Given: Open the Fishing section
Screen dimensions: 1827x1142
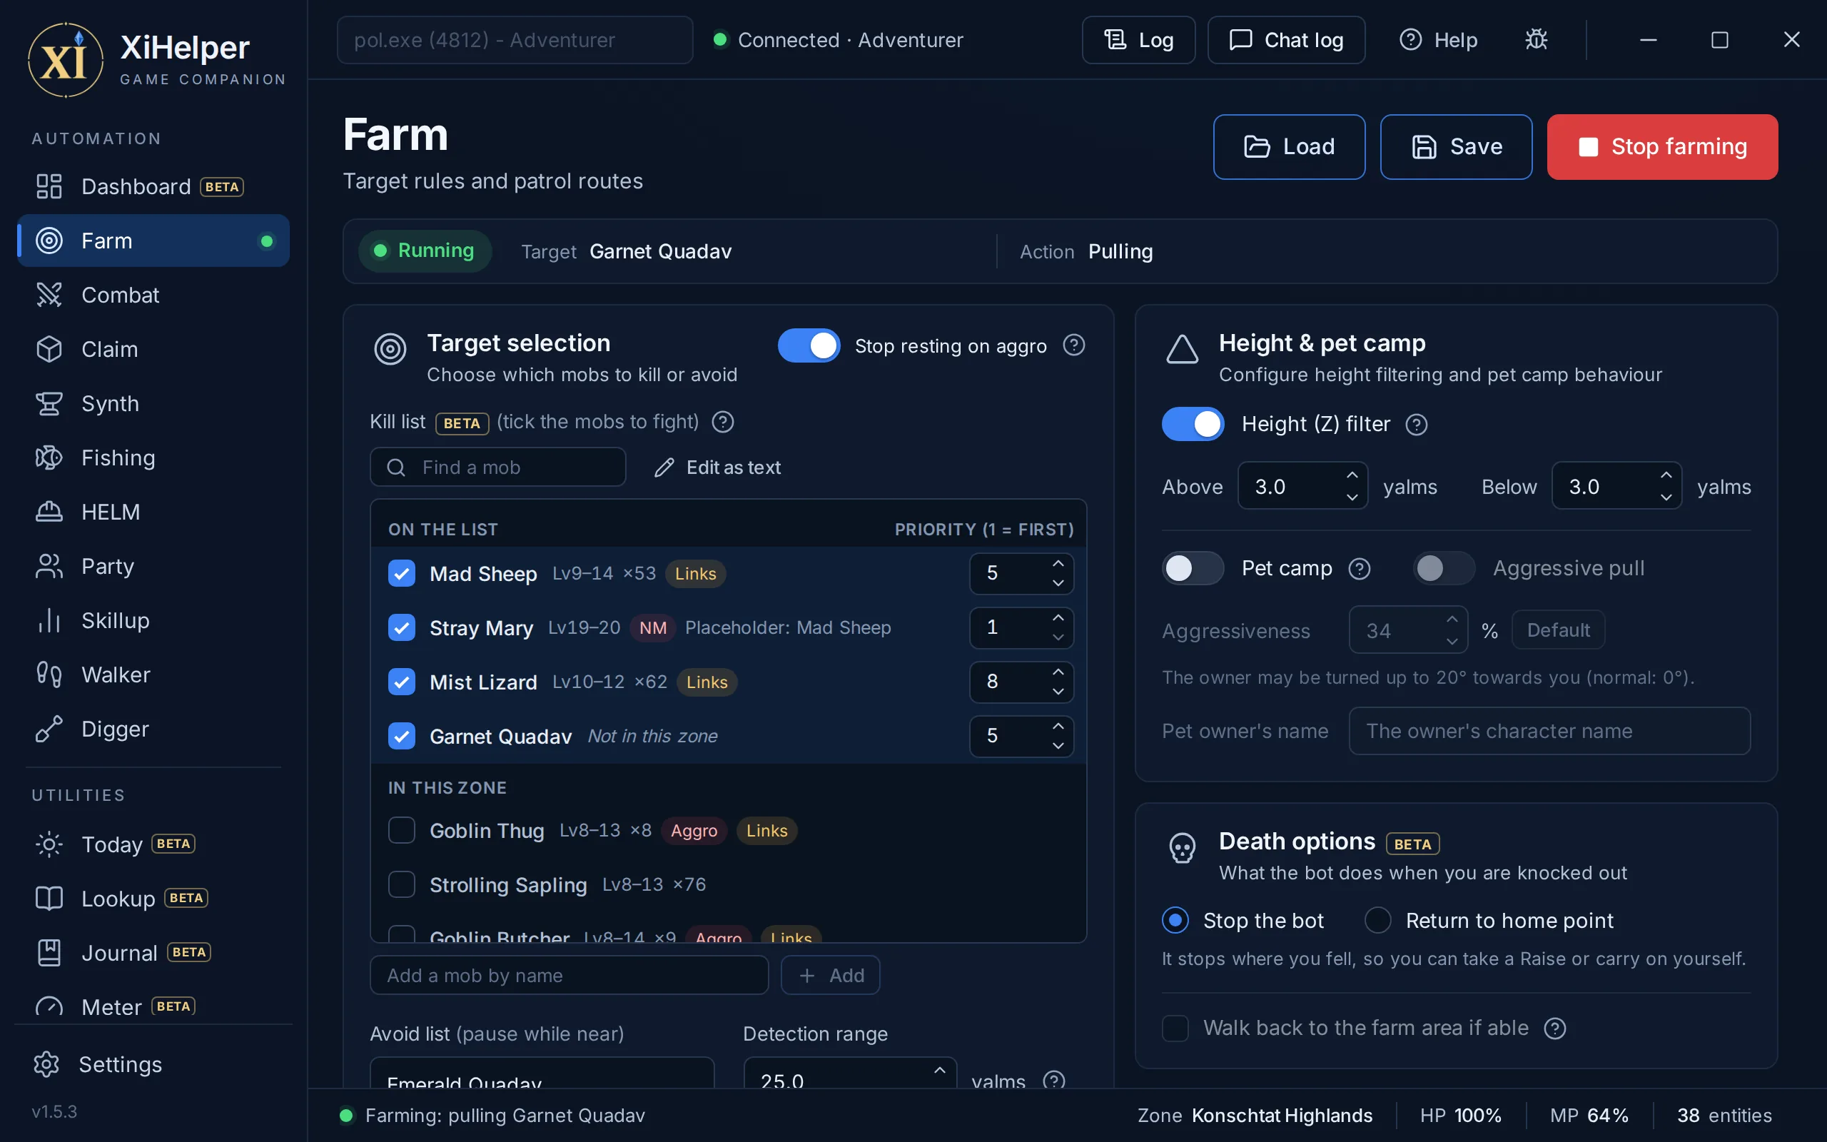Looking at the screenshot, I should point(153,458).
